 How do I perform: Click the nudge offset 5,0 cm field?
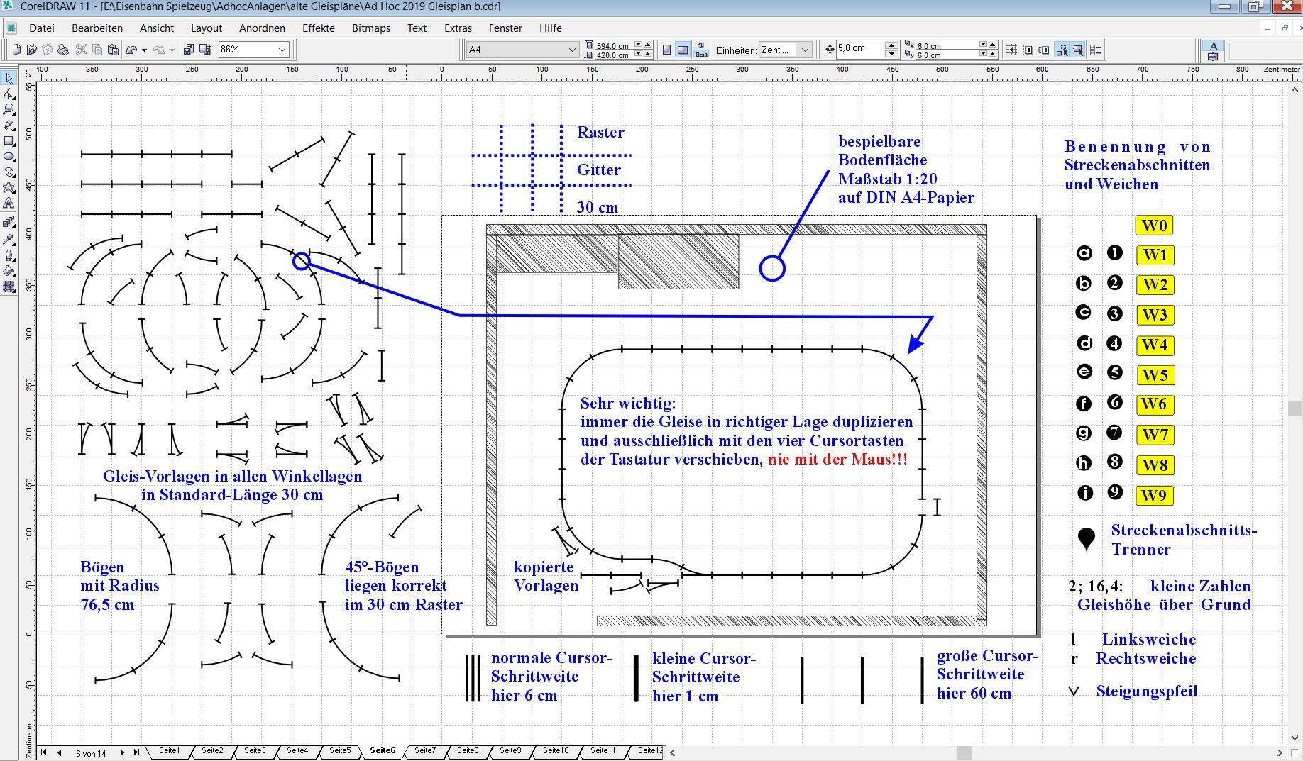(x=860, y=49)
